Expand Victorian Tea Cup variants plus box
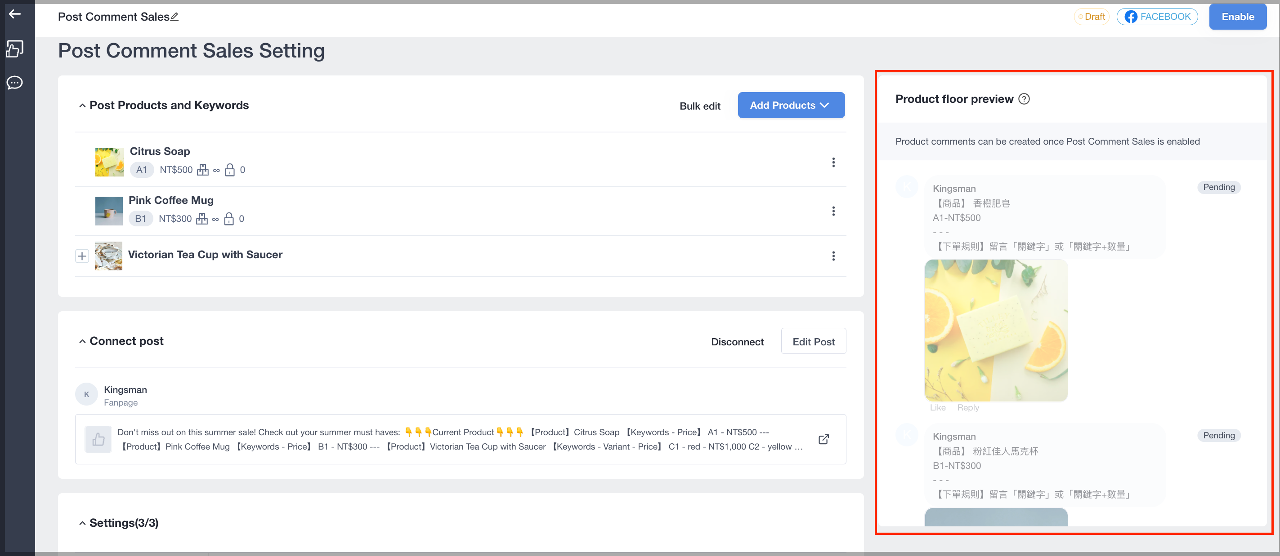1280x556 pixels. click(82, 256)
